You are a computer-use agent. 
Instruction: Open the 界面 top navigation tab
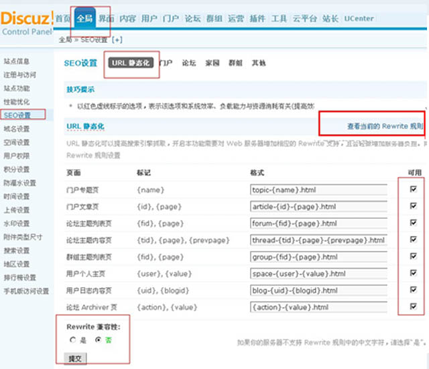(x=106, y=18)
